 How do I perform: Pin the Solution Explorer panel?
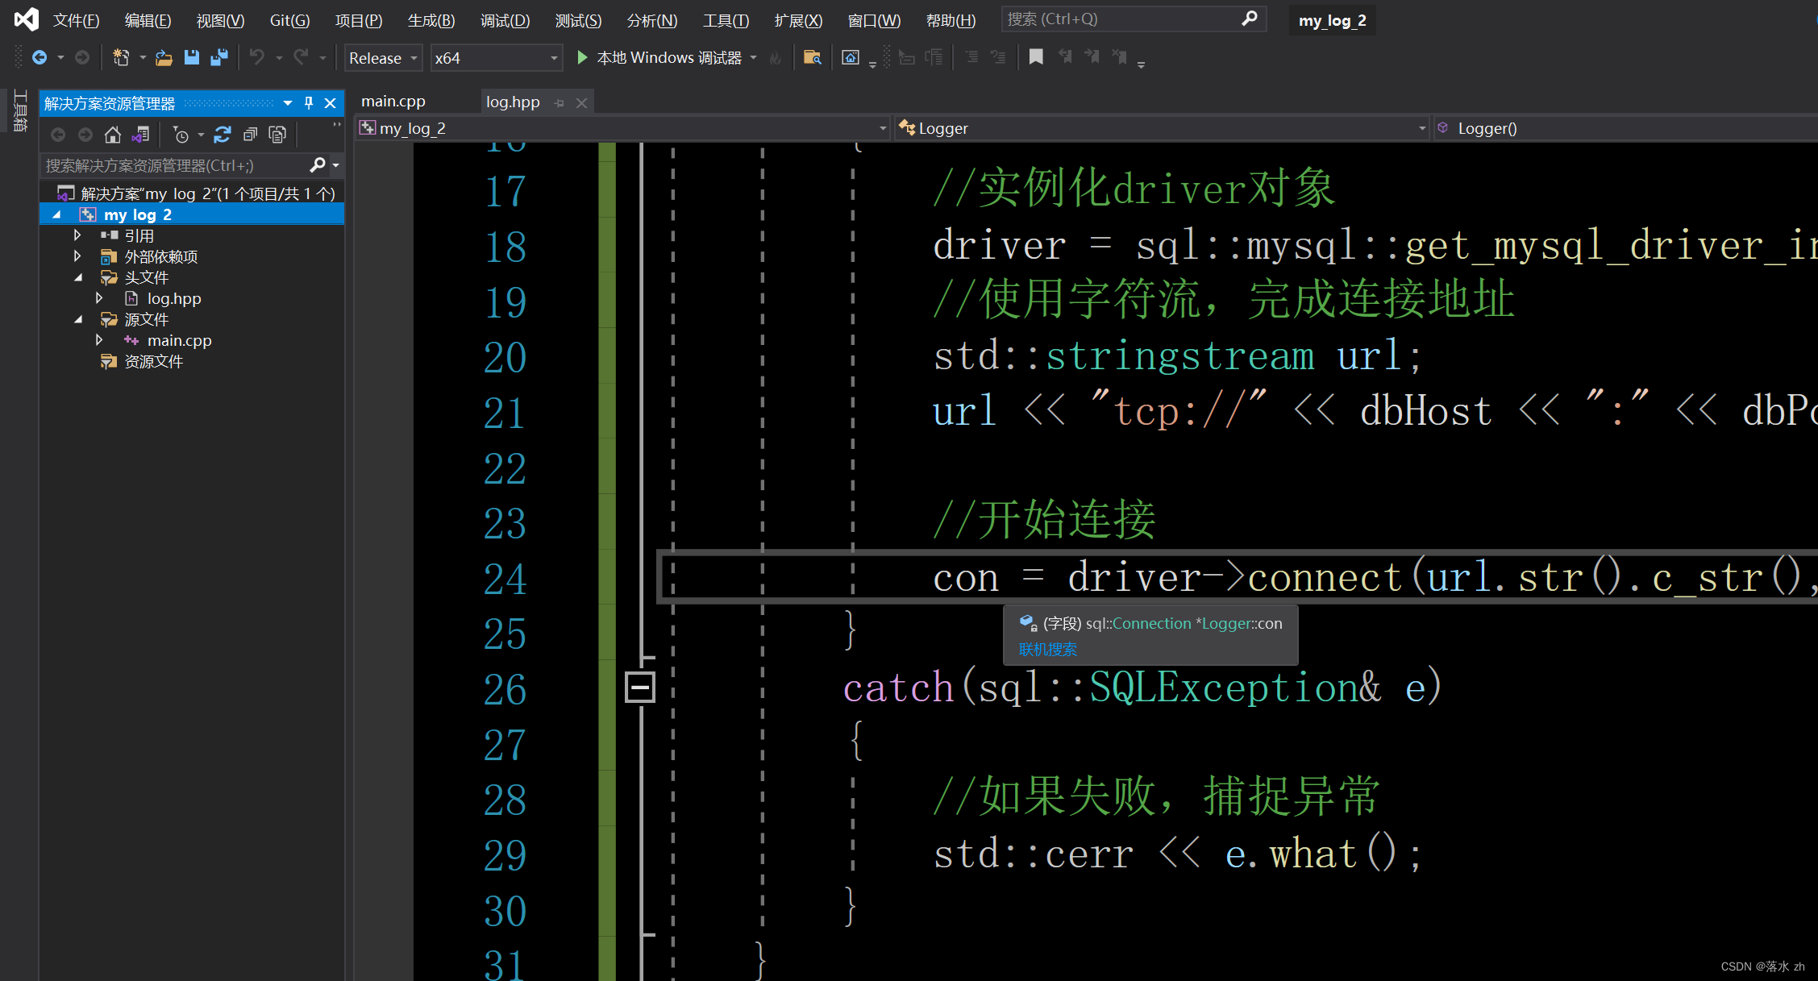coord(308,103)
